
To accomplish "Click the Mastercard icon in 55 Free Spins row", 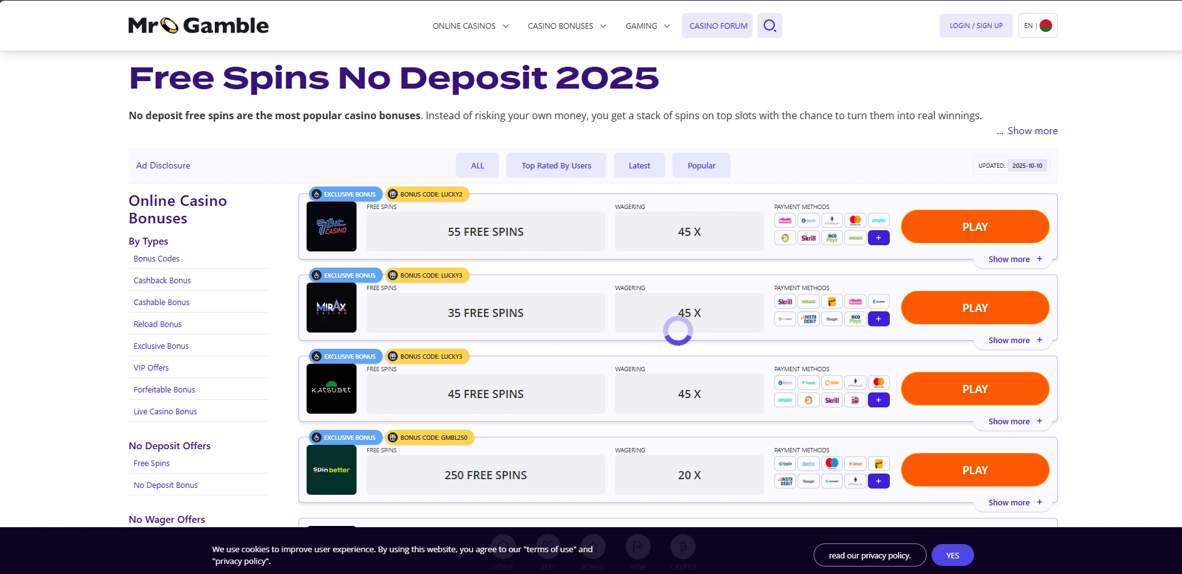I will (x=855, y=220).
